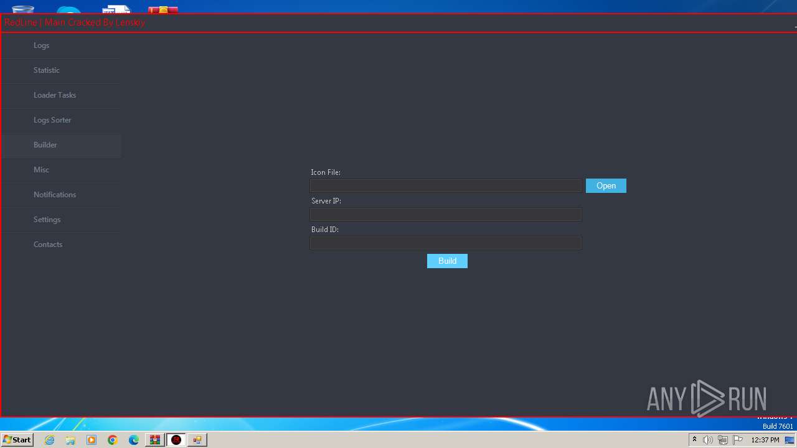Open Windows Explorer folder icon in taskbar
This screenshot has width=797, height=448.
pos(70,440)
